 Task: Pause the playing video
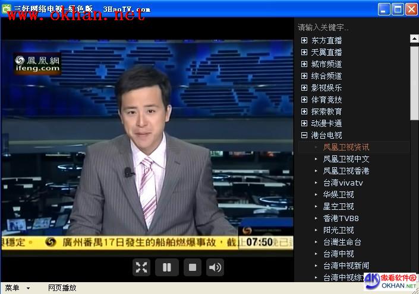167,267
